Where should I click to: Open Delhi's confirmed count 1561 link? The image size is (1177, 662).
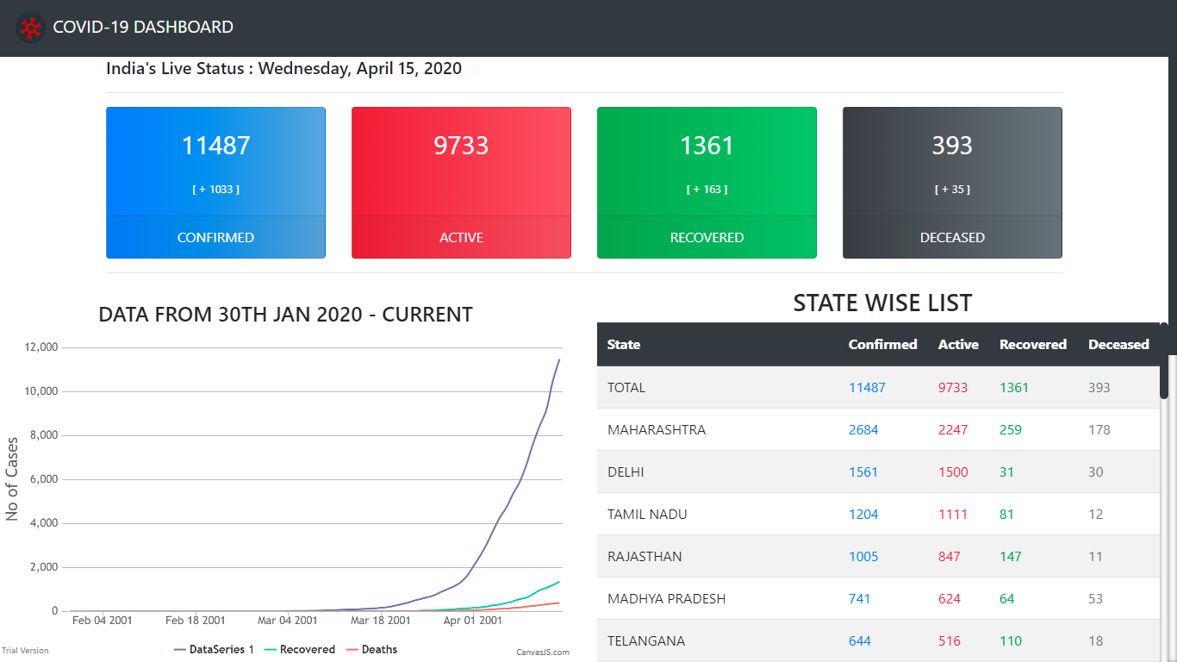pyautogui.click(x=863, y=472)
